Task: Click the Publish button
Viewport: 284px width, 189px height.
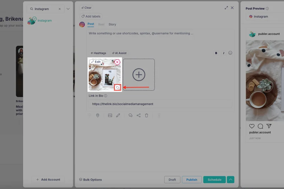Action: click(x=192, y=180)
